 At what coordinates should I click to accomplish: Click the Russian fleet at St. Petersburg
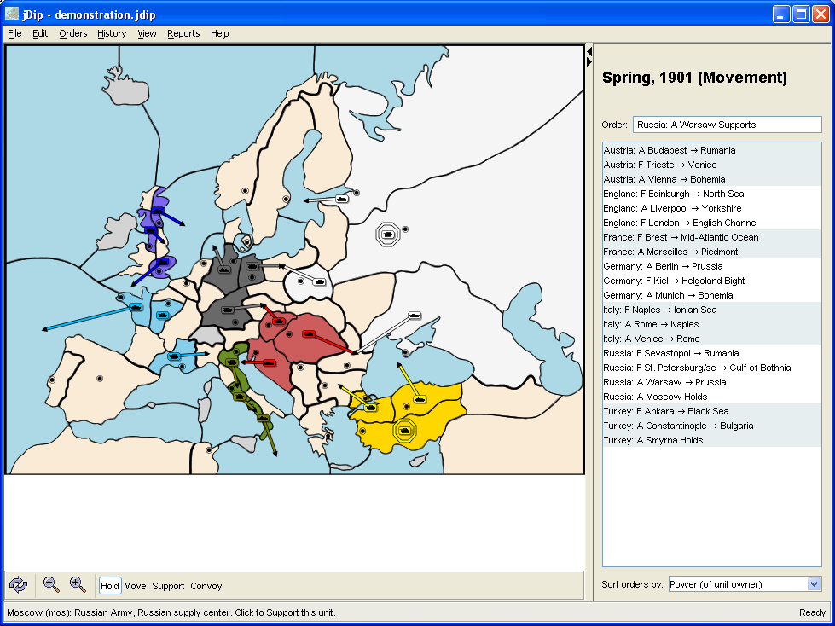[342, 199]
